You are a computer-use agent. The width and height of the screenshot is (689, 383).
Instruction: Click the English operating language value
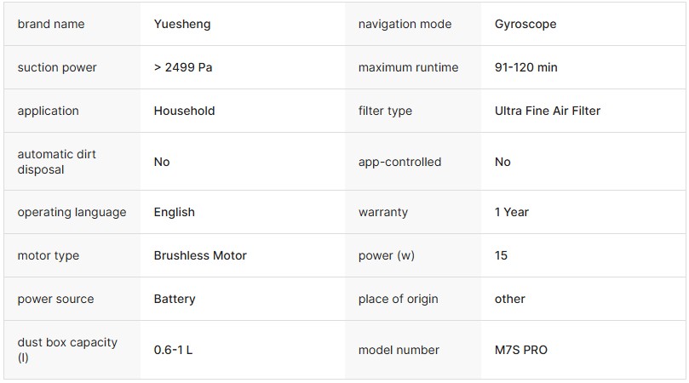point(174,212)
